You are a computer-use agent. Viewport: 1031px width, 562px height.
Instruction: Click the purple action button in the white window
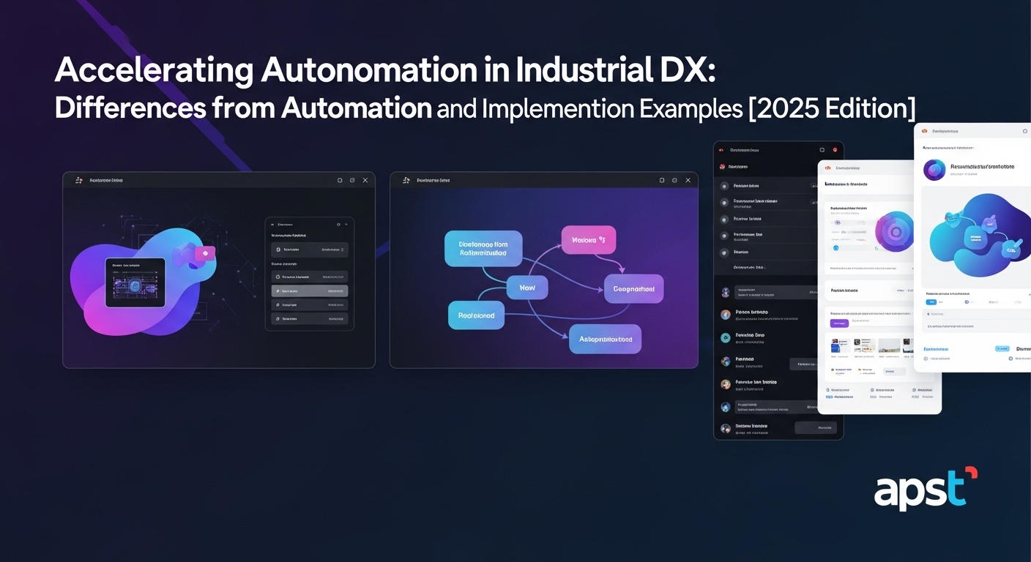(838, 323)
